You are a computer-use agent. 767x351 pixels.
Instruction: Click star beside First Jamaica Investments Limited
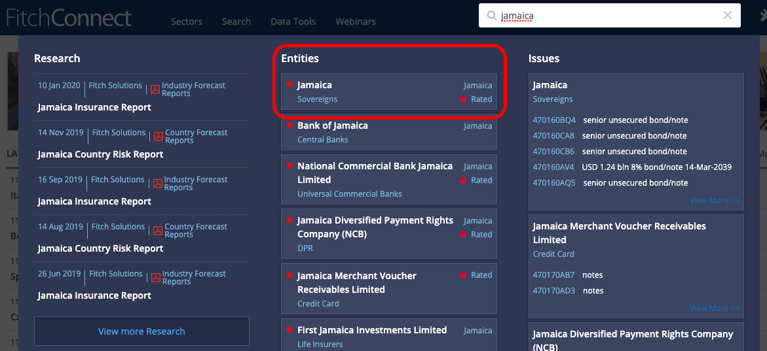[x=290, y=330]
